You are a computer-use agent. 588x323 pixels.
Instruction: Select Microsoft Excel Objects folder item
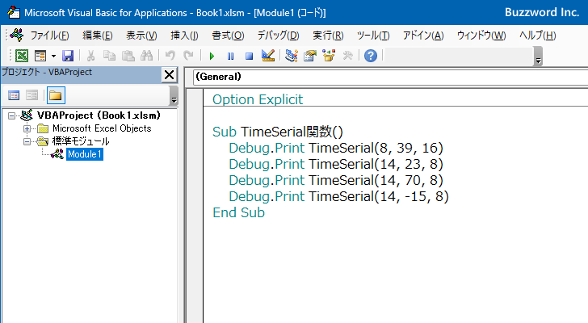tap(102, 128)
